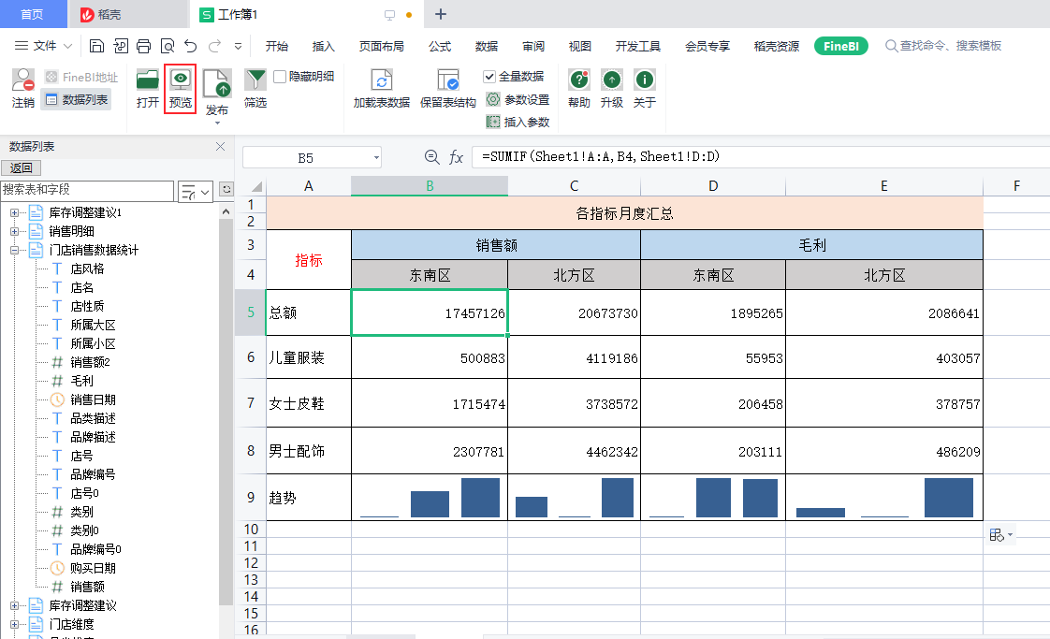Click the 查找命令 search box

(x=943, y=46)
